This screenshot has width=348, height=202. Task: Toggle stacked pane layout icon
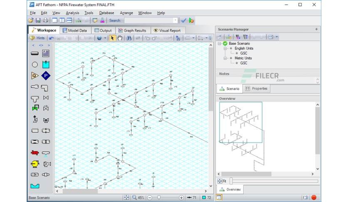(69, 20)
